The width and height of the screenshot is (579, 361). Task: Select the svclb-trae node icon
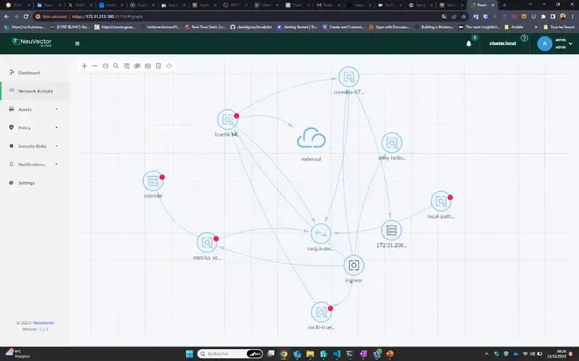(x=321, y=312)
